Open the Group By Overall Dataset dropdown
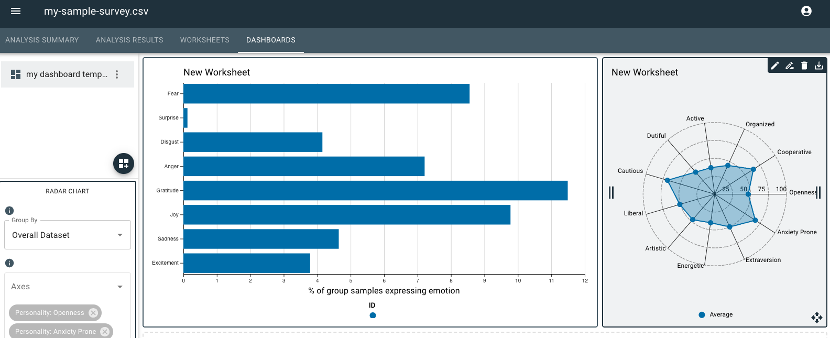 (x=68, y=235)
